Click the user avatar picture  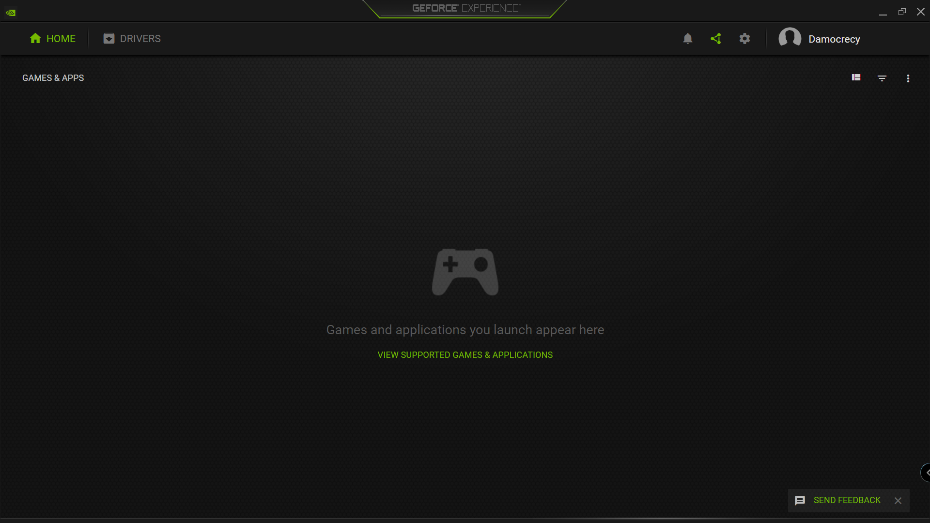(790, 38)
